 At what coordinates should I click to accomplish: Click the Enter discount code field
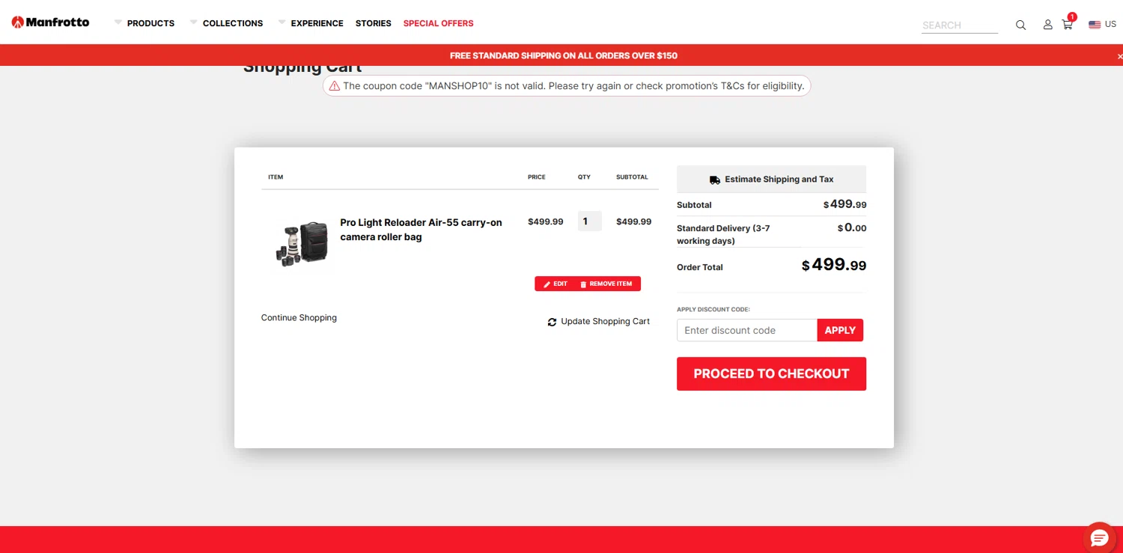tap(746, 330)
